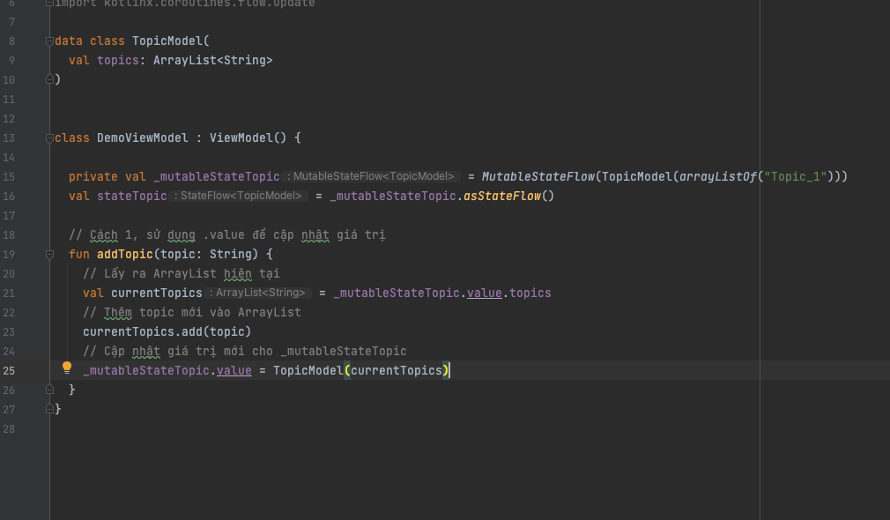Image resolution: width=890 pixels, height=520 pixels.
Task: Click line number 19 in the gutter
Action: coord(9,255)
